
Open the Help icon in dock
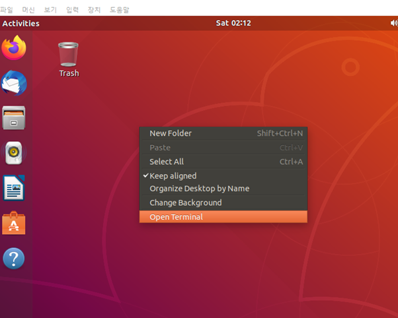point(14,258)
